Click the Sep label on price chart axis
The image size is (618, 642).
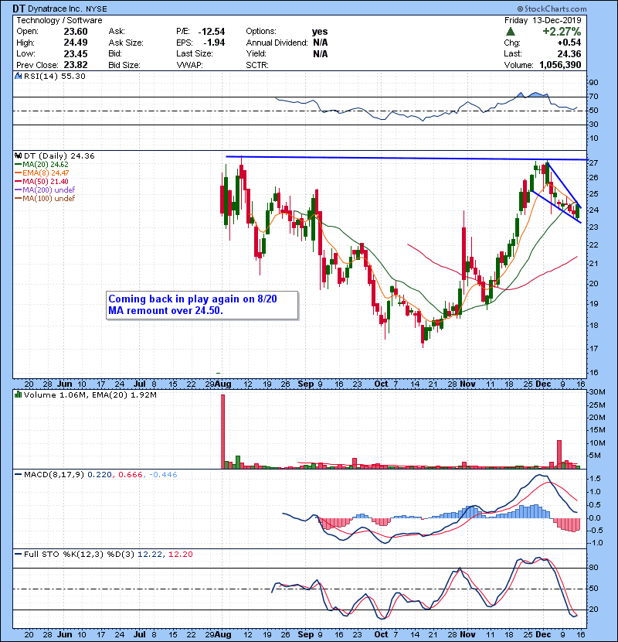pos(306,384)
